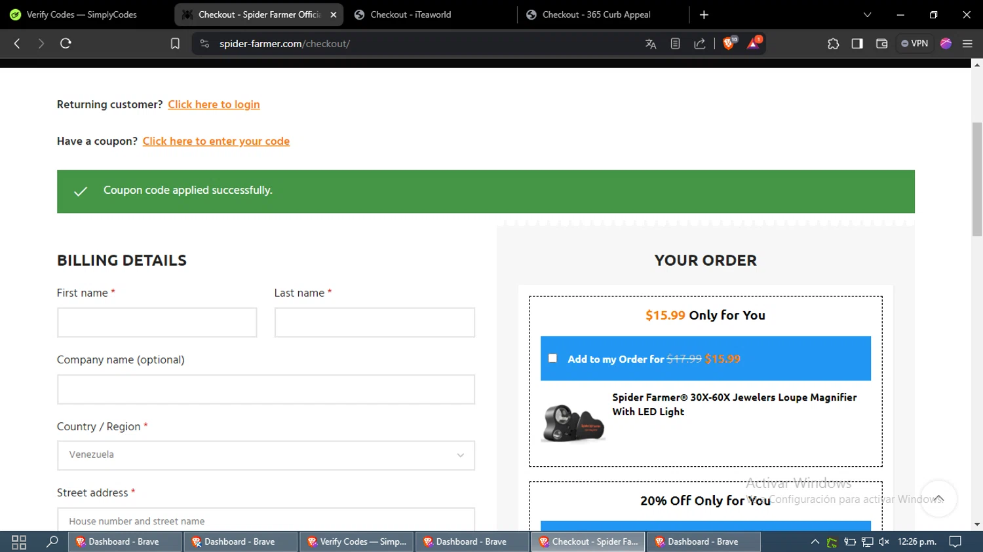Viewport: 983px width, 552px height.
Task: Switch to Verify Codes SimplyCodes tab
Action: (82, 14)
